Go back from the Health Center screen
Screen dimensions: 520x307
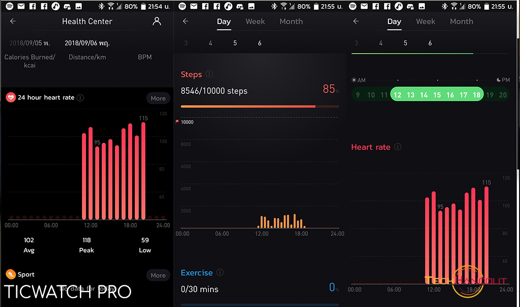pyautogui.click(x=13, y=21)
